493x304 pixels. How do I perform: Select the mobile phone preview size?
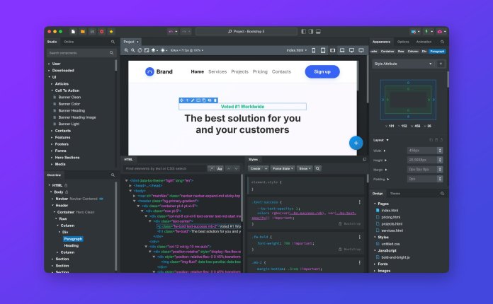(314, 50)
